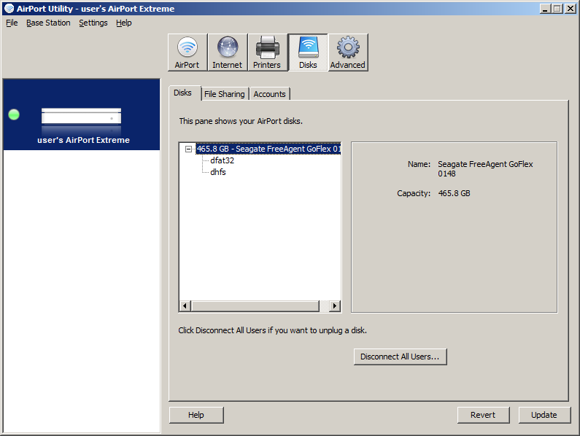Select the 465.8 GB Seagate FreeAgent disk row
Image resolution: width=580 pixels, height=436 pixels.
click(x=268, y=149)
